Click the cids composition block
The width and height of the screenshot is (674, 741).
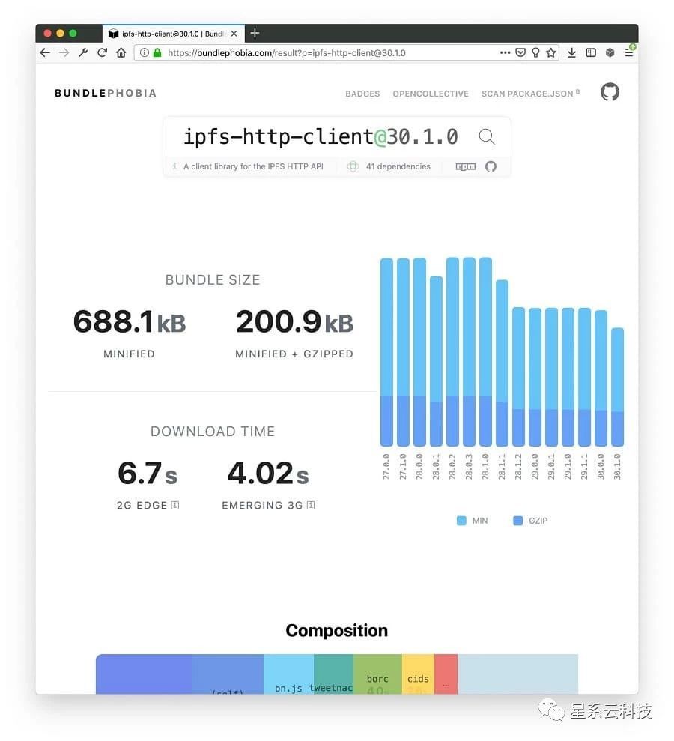coord(418,674)
